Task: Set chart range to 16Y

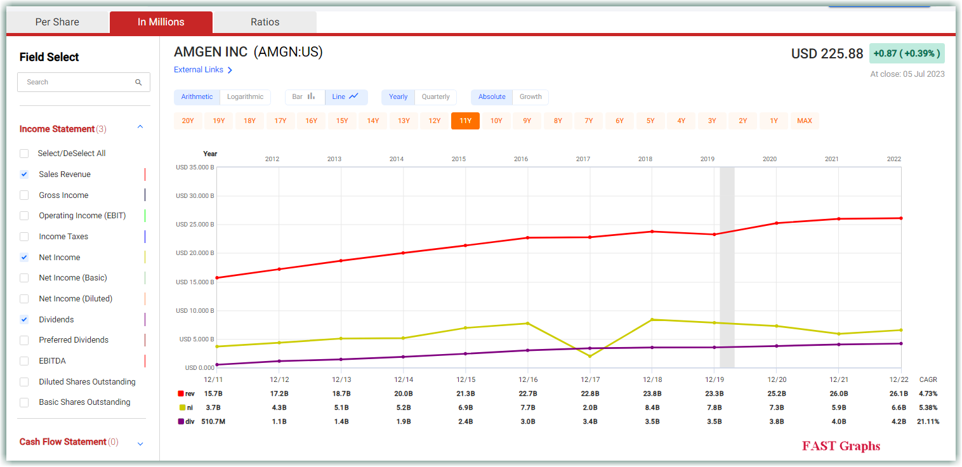Action: (x=311, y=121)
